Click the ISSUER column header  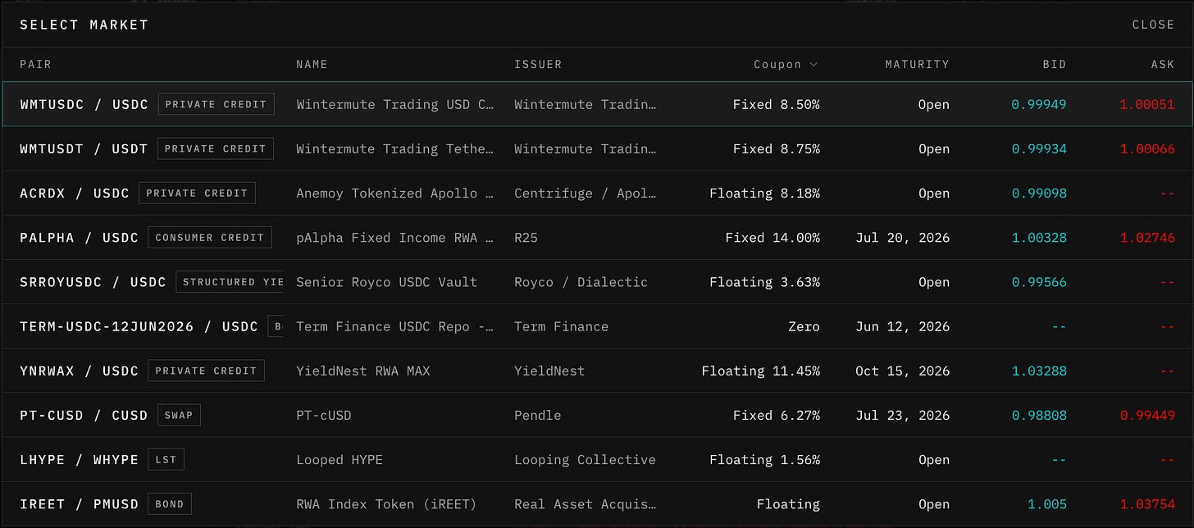(x=538, y=64)
